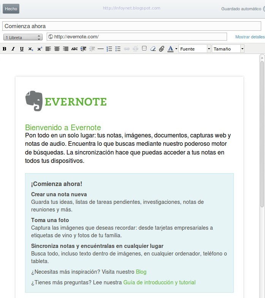265x298 pixels.
Task: Insert a horizontal rule
Action: (x=100, y=49)
